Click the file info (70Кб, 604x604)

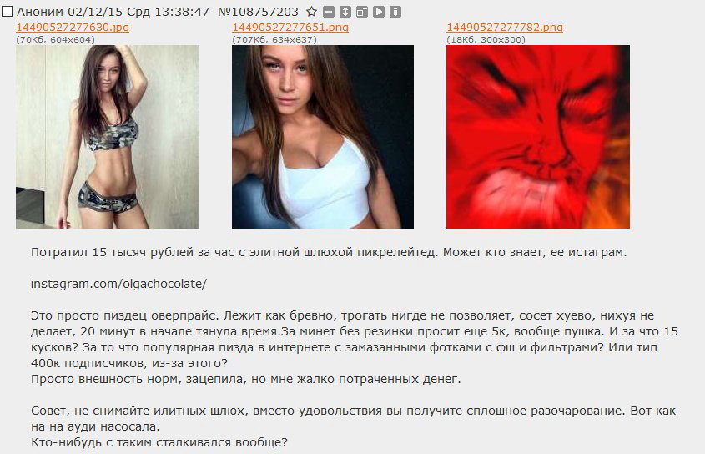56,39
